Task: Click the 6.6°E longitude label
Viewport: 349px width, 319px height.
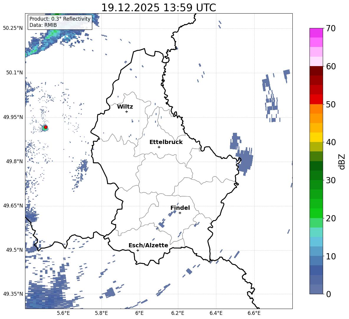Action: tap(254, 313)
